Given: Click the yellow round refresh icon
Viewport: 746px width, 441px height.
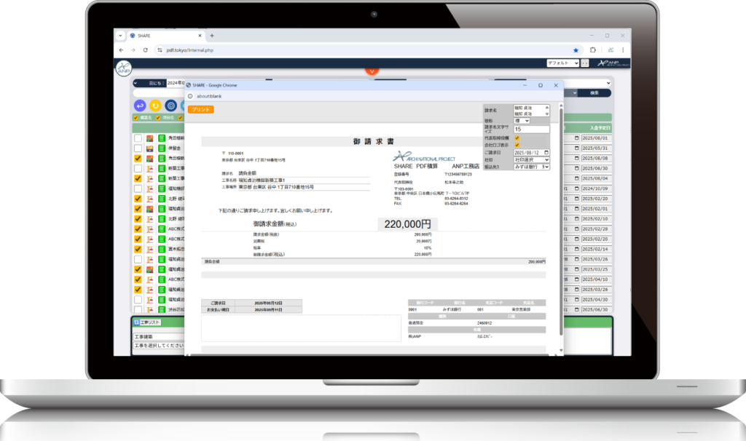Looking at the screenshot, I should pos(155,106).
